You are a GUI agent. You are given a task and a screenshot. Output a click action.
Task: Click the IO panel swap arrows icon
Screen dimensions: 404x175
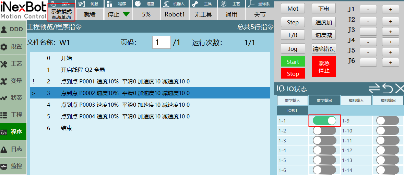point(375,89)
